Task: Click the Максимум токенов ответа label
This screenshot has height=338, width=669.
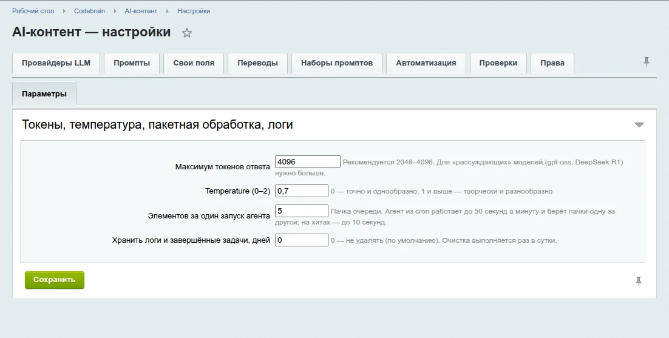Action: (x=223, y=167)
